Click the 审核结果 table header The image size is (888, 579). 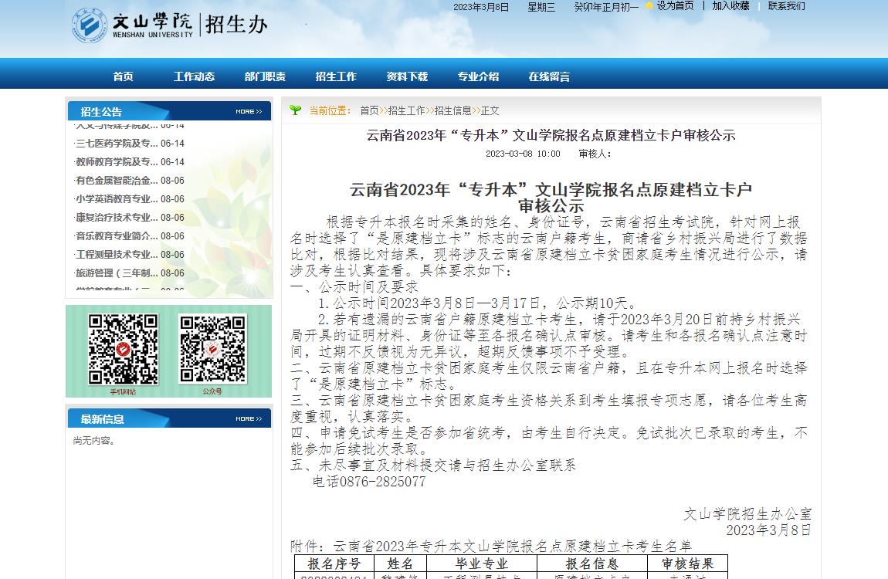point(687,564)
